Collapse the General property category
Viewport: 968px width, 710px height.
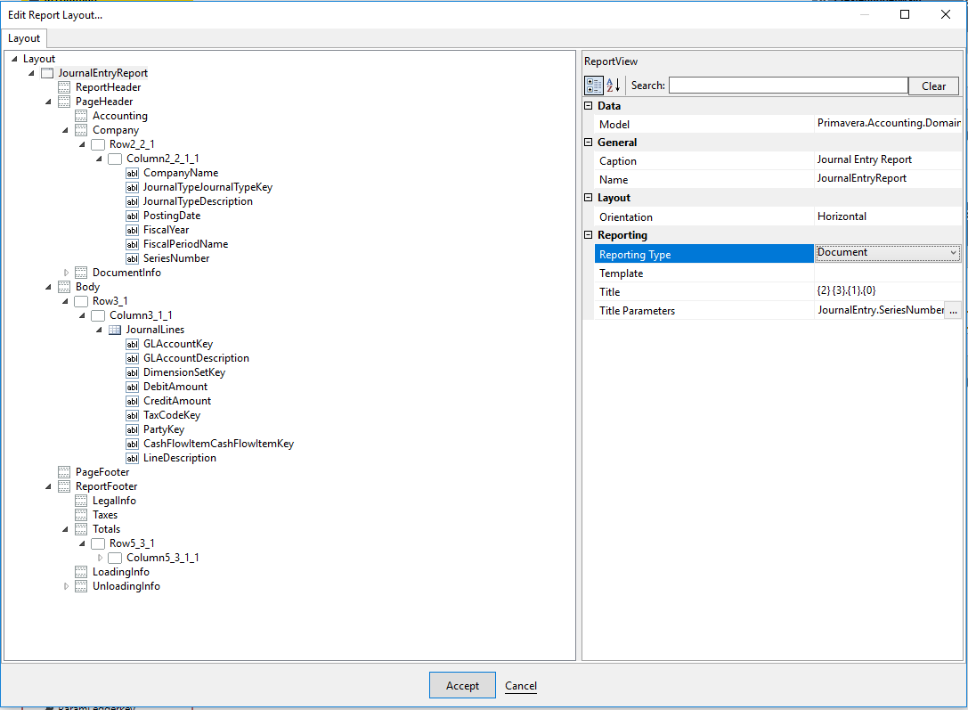point(589,142)
